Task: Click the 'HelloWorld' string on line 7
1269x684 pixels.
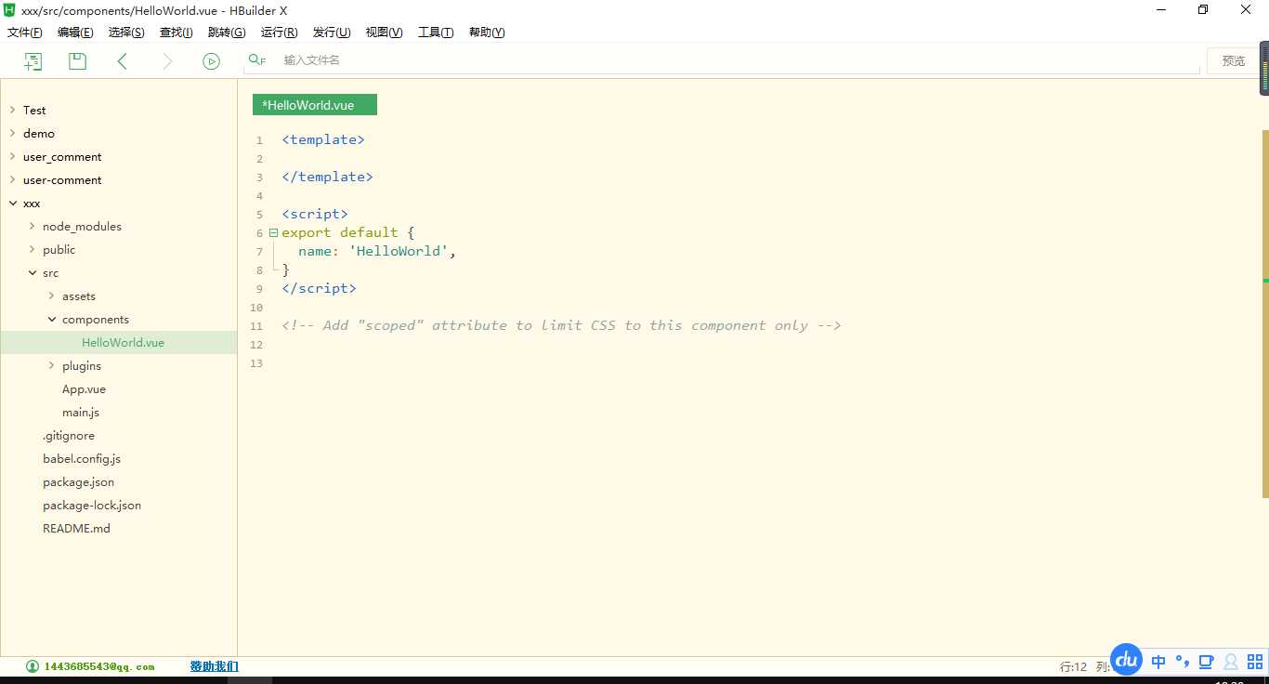Action: pos(399,251)
